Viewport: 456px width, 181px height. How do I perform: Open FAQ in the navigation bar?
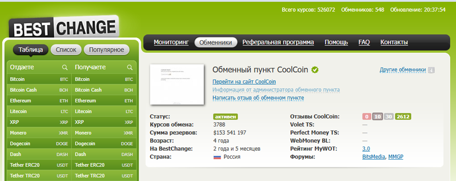point(364,42)
